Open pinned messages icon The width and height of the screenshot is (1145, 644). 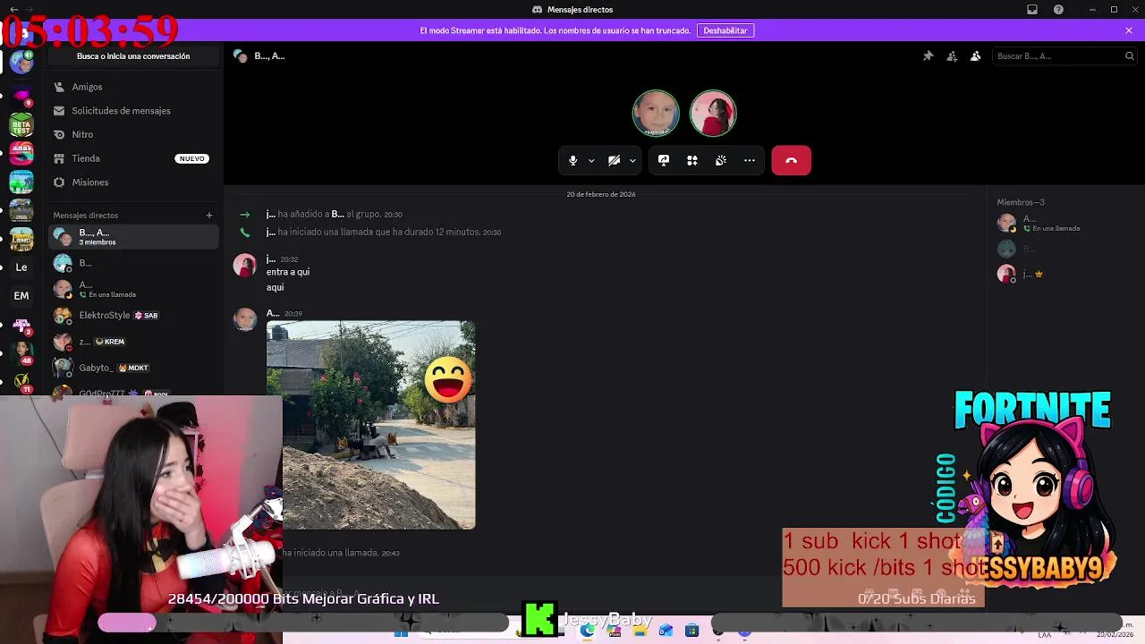[929, 56]
